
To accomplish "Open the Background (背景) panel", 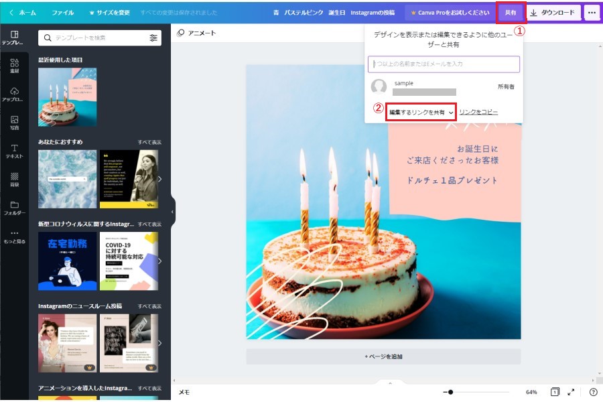I will pos(14,179).
